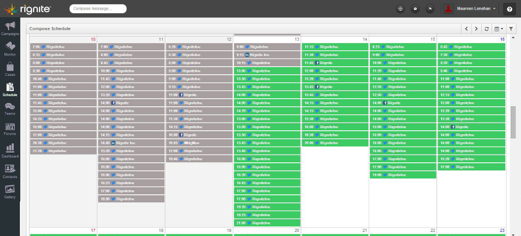
Task: Open the 20:30 RigniteInc post on day 10
Action: pyautogui.click(x=63, y=143)
